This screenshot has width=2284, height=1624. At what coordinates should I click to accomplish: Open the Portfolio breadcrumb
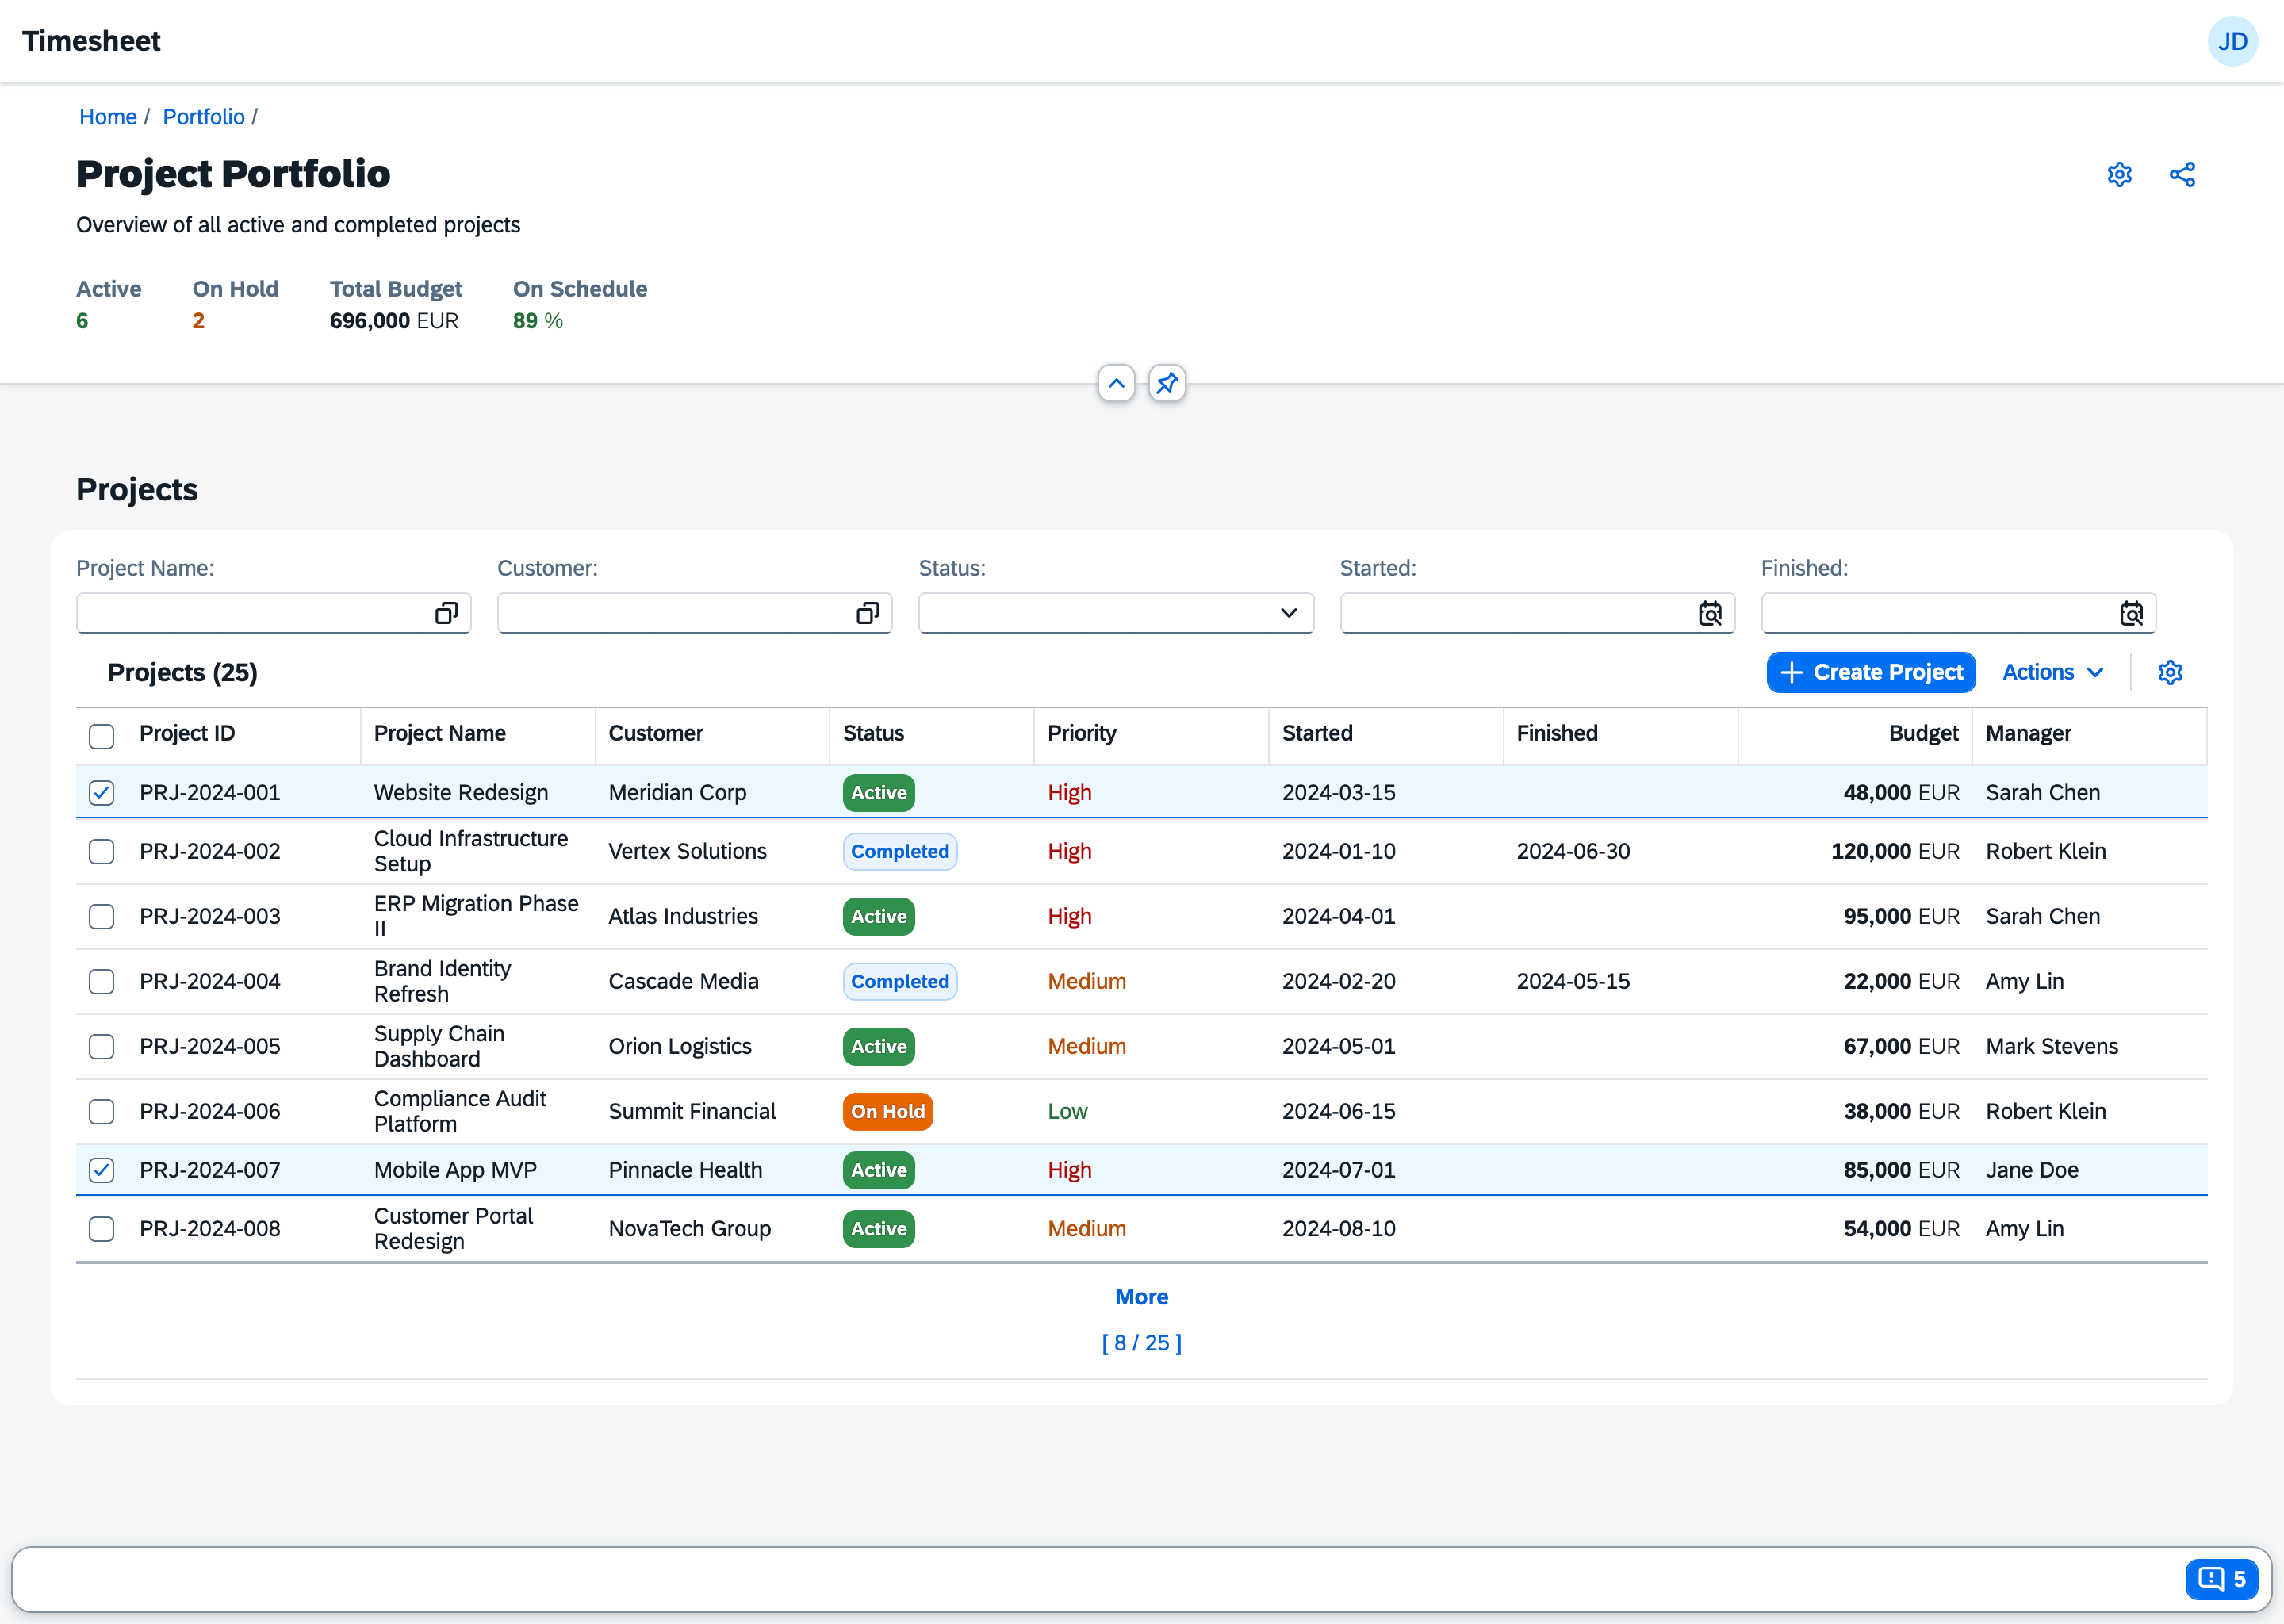coord(204,117)
